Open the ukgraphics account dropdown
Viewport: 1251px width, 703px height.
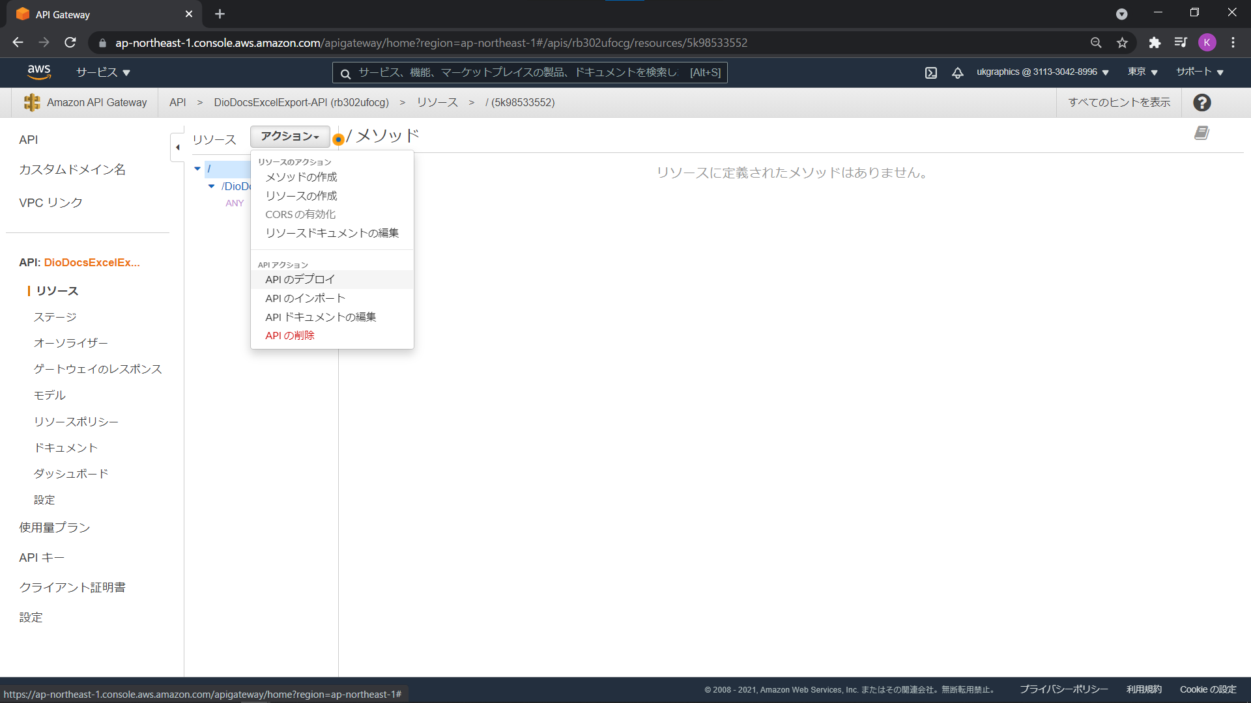(1042, 72)
